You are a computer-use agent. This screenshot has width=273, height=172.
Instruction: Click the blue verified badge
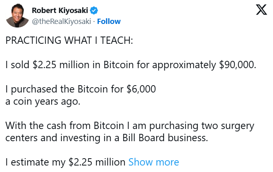[94, 11]
